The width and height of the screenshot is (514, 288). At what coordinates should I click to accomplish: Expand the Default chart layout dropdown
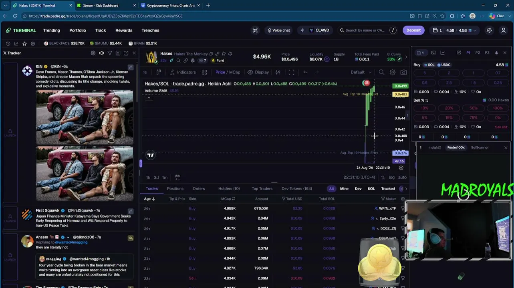coord(361,72)
